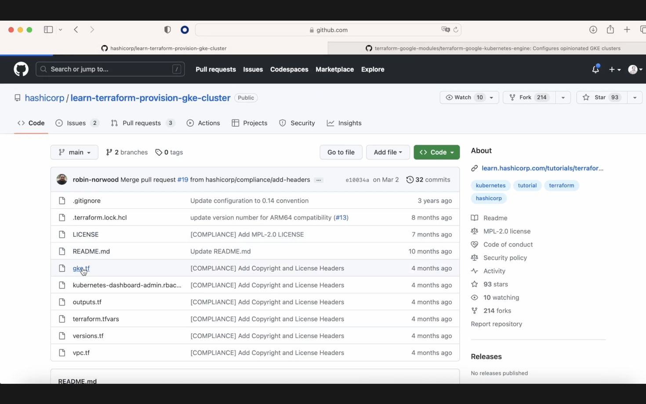Image resolution: width=646 pixels, height=404 pixels.
Task: Expand the Watch options dropdown arrow
Action: point(492,97)
